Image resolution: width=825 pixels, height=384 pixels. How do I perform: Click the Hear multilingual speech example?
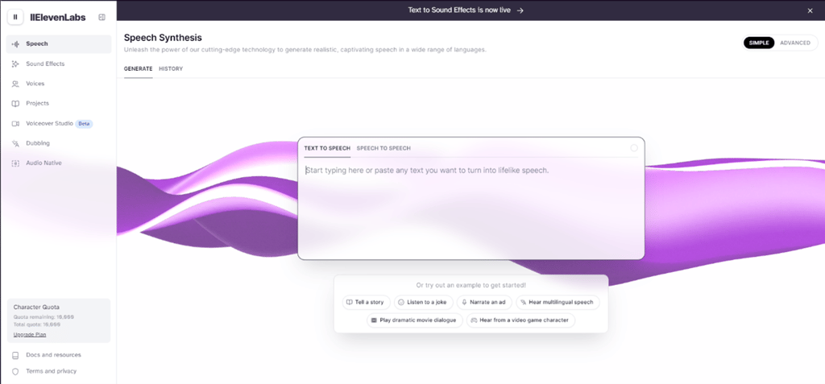click(x=558, y=303)
